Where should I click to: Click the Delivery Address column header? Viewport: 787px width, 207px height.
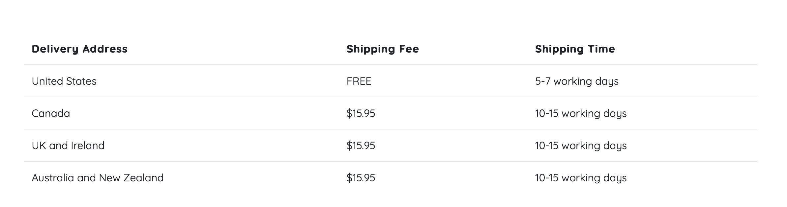pos(79,49)
